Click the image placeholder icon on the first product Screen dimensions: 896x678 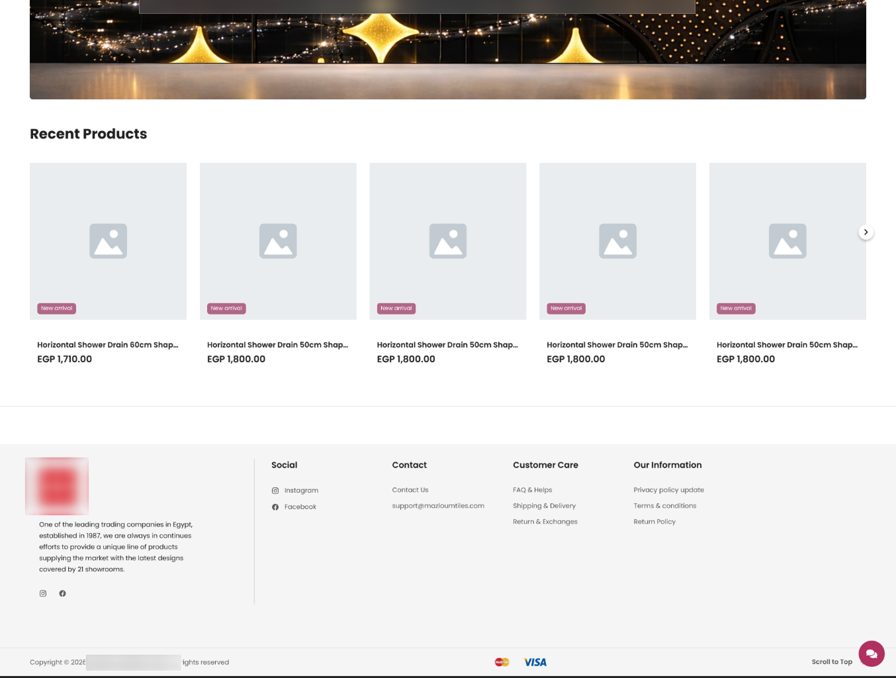click(108, 240)
